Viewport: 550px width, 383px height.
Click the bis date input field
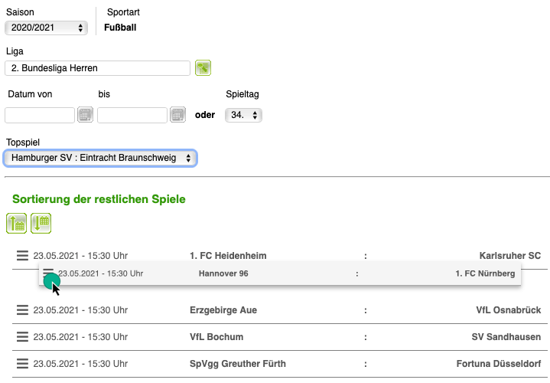(132, 115)
